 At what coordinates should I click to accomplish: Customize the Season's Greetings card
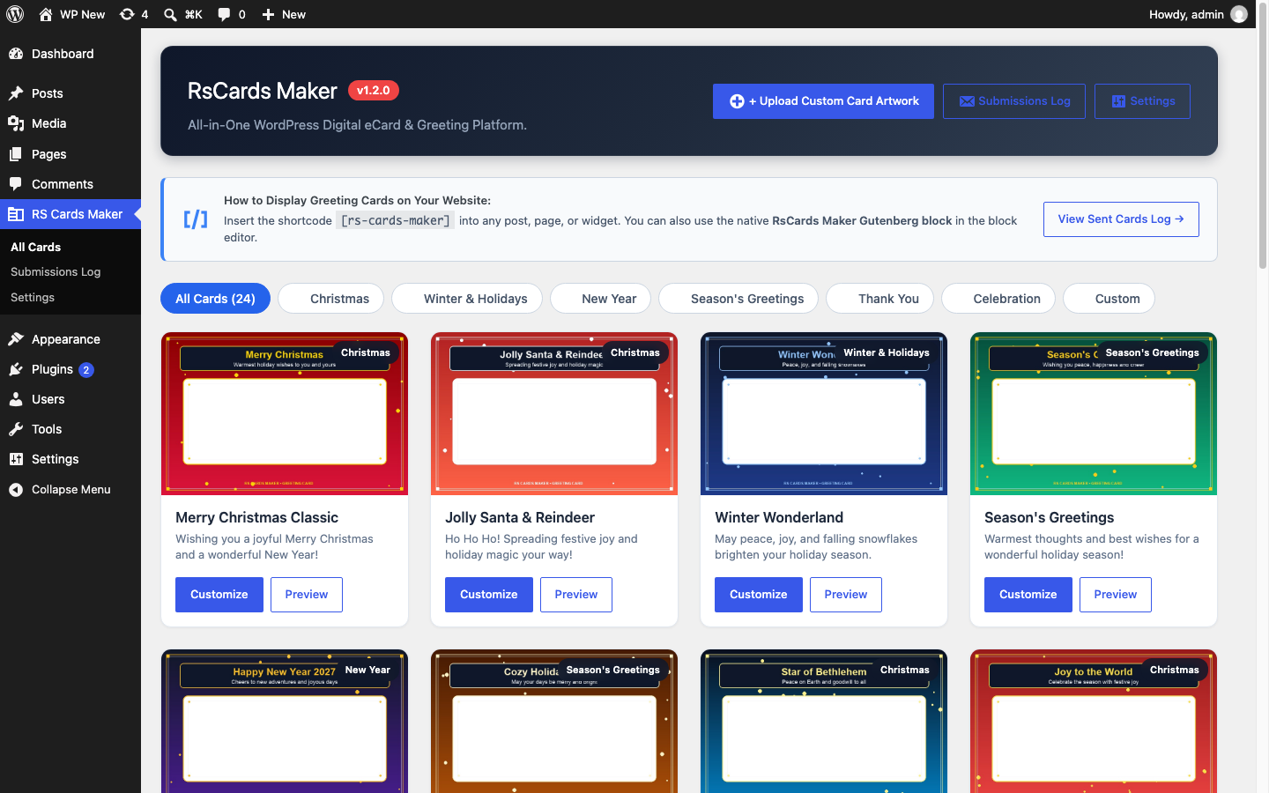[x=1028, y=595]
